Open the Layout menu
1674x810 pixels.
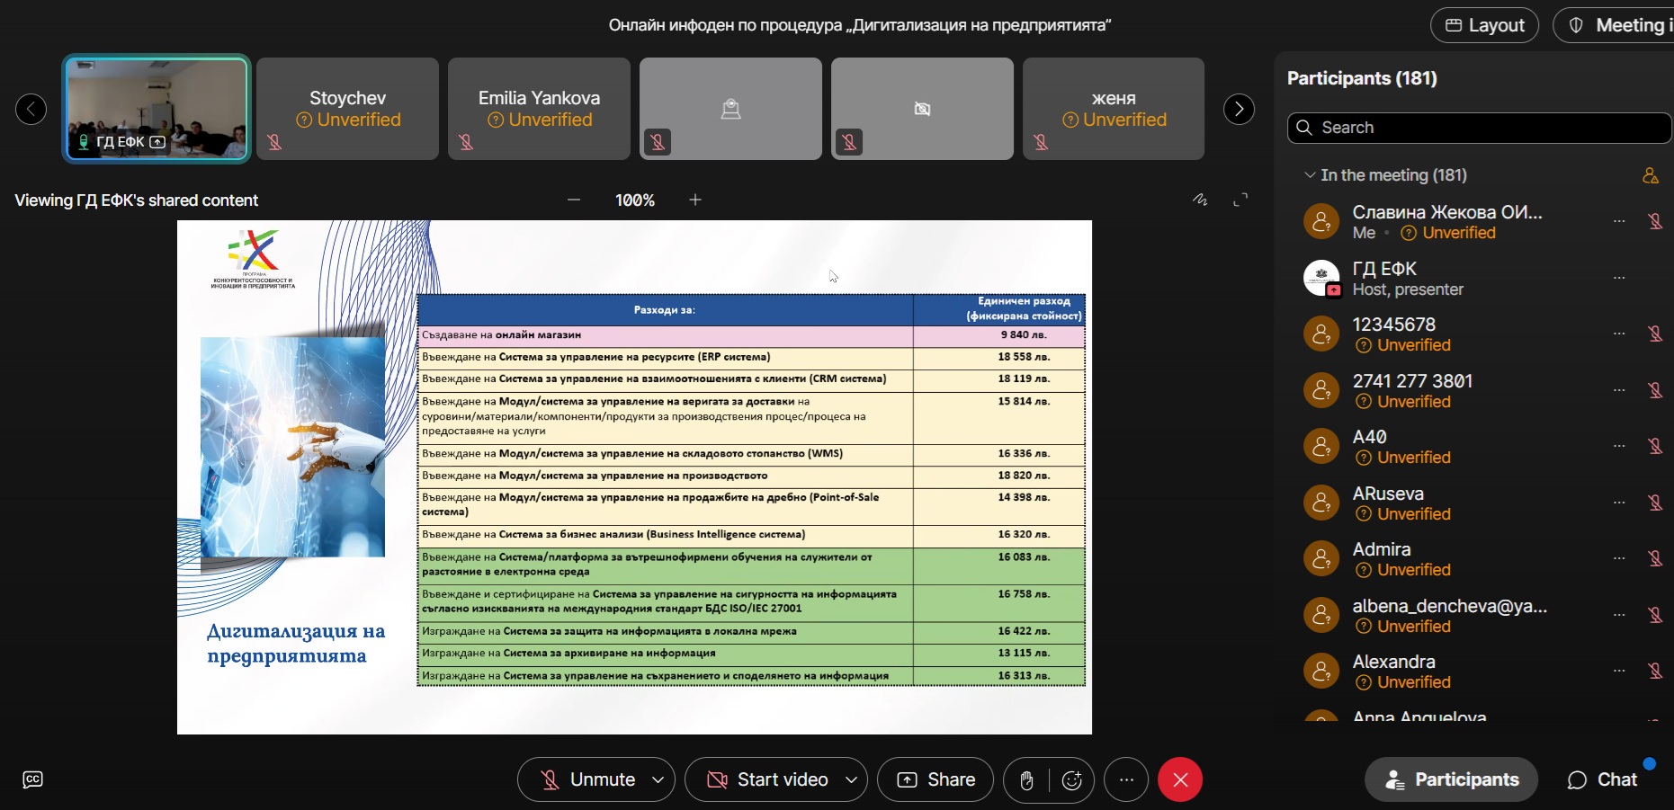click(x=1484, y=25)
